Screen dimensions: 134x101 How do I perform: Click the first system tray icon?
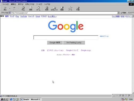[122, 99]
